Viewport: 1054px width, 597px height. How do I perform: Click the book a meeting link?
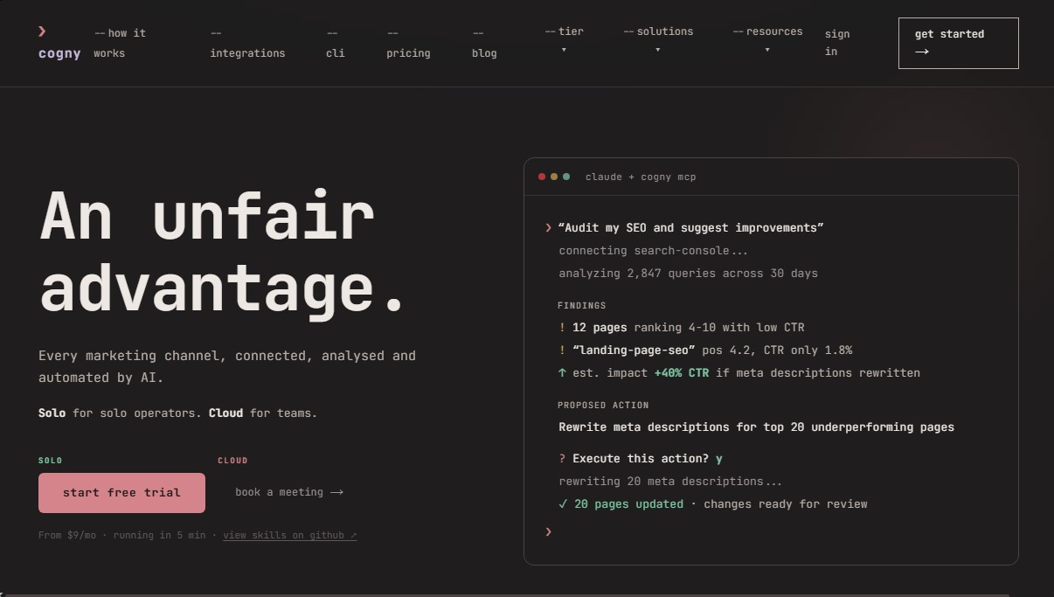click(x=289, y=492)
